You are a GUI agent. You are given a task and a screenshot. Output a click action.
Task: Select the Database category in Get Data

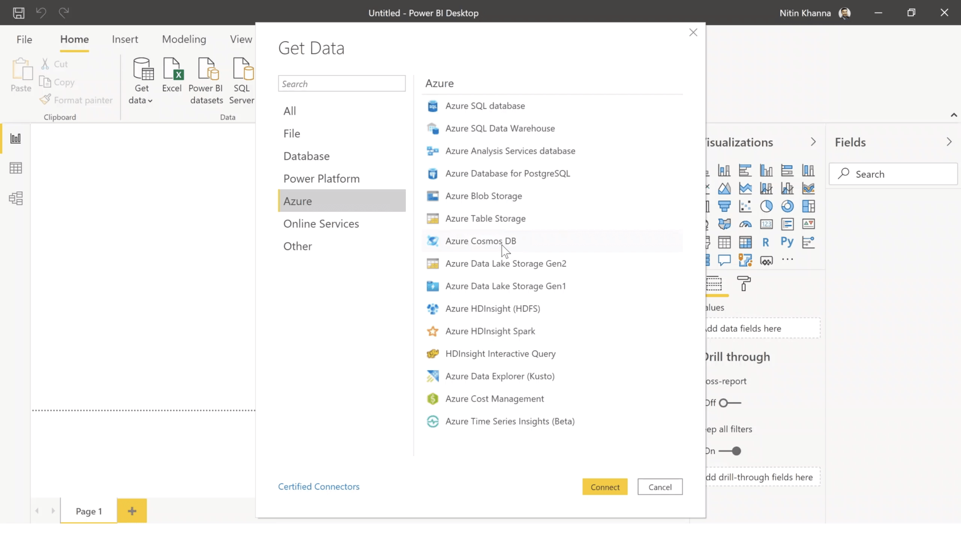pos(342,156)
